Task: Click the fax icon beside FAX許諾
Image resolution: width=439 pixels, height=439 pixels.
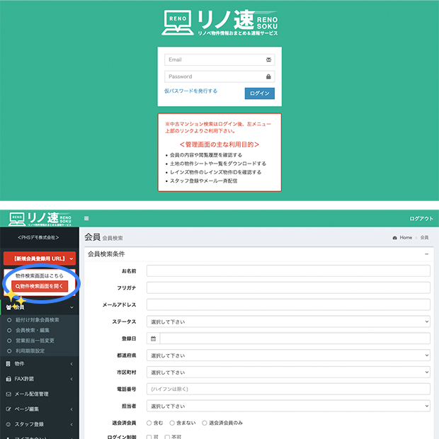Action: tap(8, 379)
